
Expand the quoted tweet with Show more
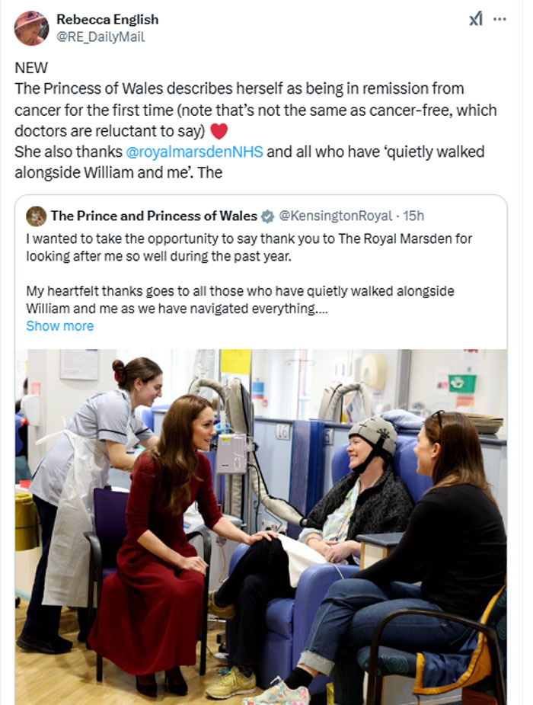tap(59, 325)
